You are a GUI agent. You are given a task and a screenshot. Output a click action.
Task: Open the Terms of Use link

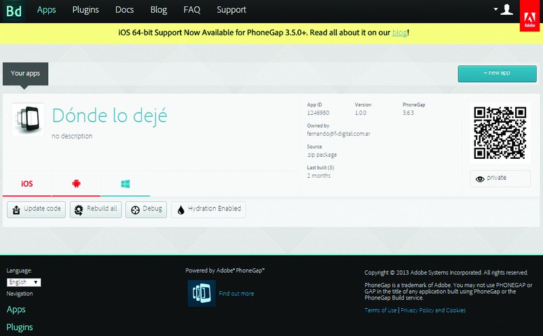(x=380, y=310)
